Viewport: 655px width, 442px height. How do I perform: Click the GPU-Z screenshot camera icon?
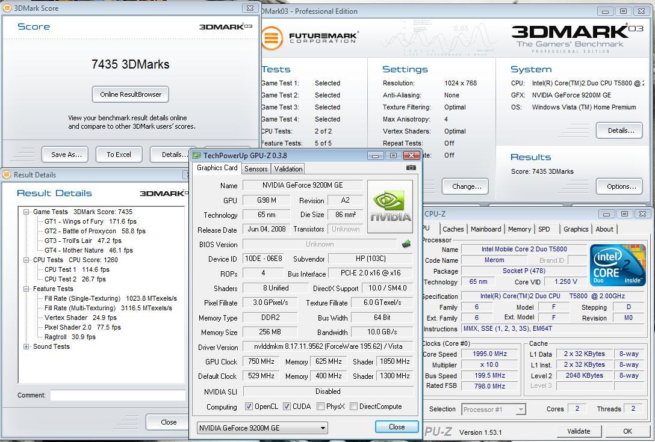click(411, 168)
